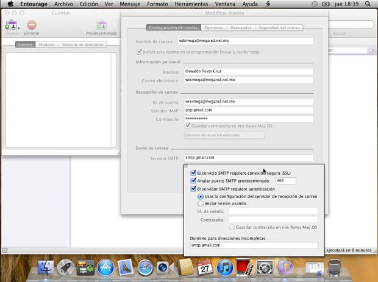This screenshot has width=378, height=282.
Task: Select the Configuración de cuenta tab
Action: pos(174,27)
